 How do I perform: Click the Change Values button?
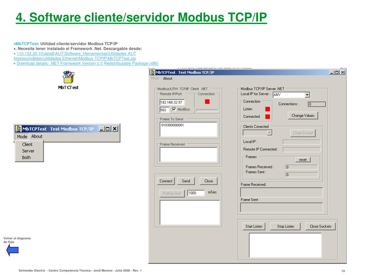(303, 116)
